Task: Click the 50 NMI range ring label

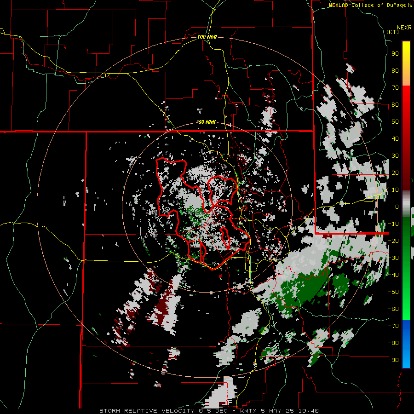Action: coord(207,122)
